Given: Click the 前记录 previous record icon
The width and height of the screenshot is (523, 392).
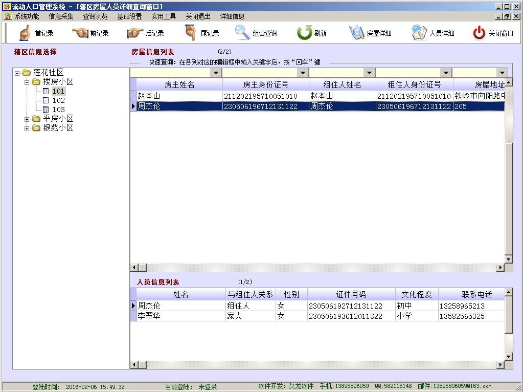Looking at the screenshot, I should tap(80, 33).
